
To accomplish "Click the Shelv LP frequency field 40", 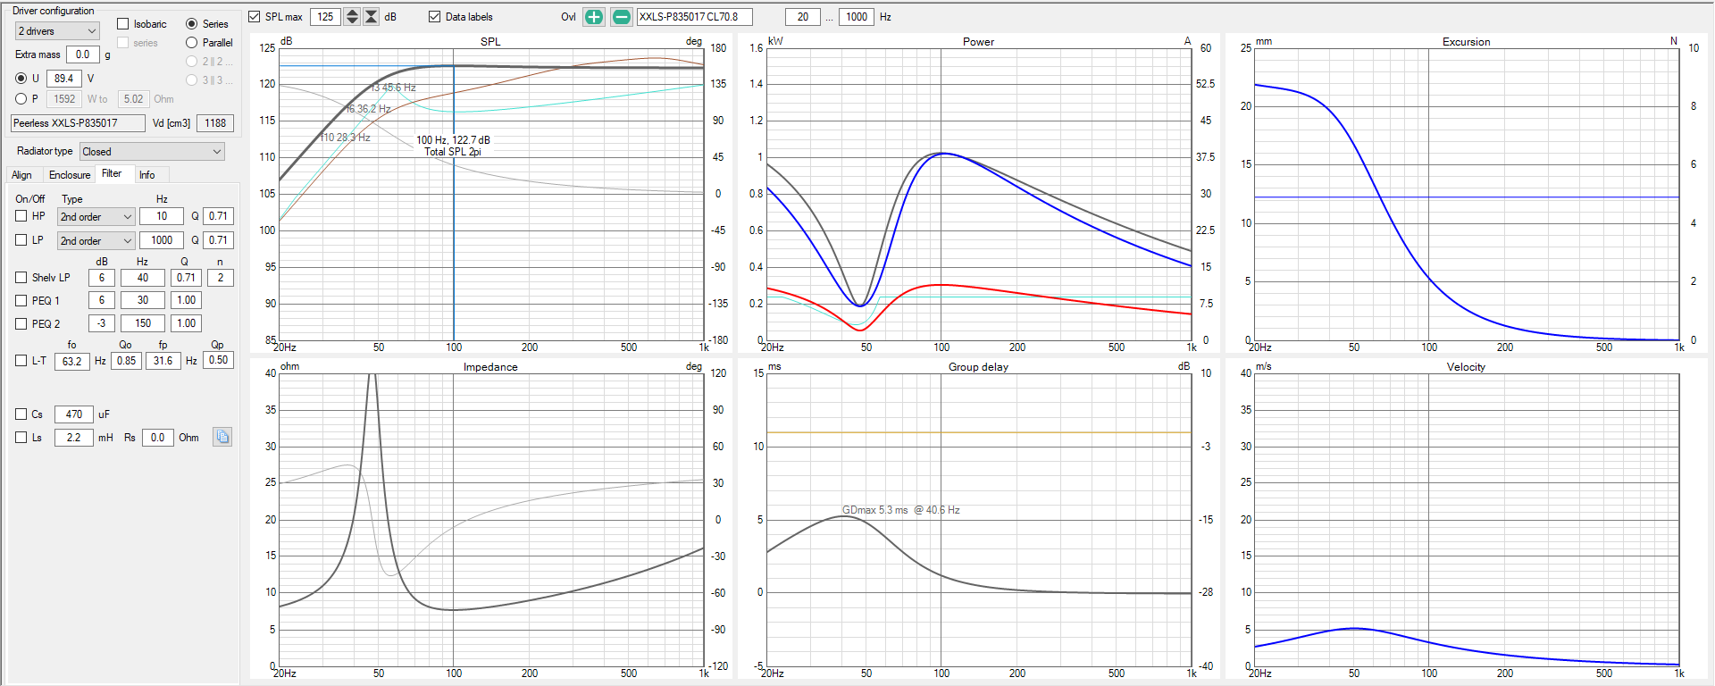I will point(143,278).
